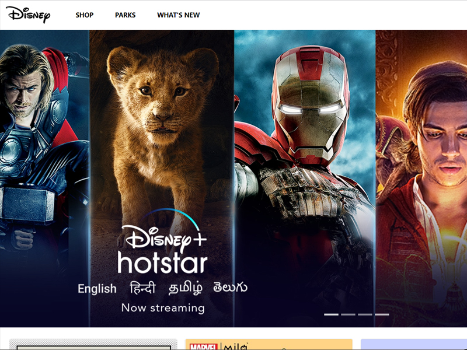Click the Now streaming text
Viewport: 467px width, 350px height.
[163, 307]
